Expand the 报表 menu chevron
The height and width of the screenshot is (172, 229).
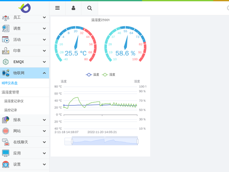(x=44, y=120)
